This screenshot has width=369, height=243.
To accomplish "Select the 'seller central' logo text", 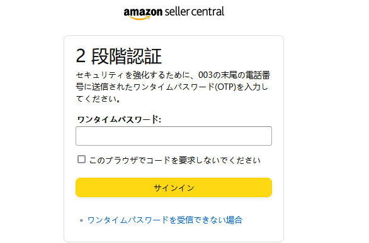I will tap(195, 11).
